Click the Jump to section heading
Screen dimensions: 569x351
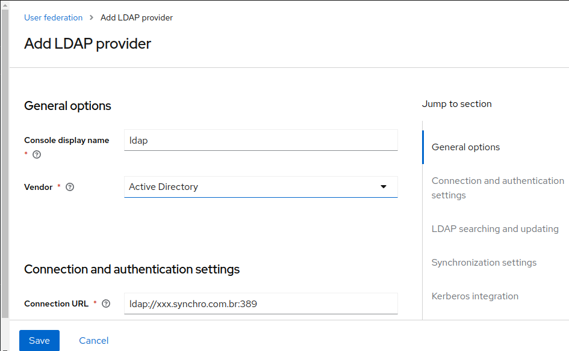(x=456, y=103)
